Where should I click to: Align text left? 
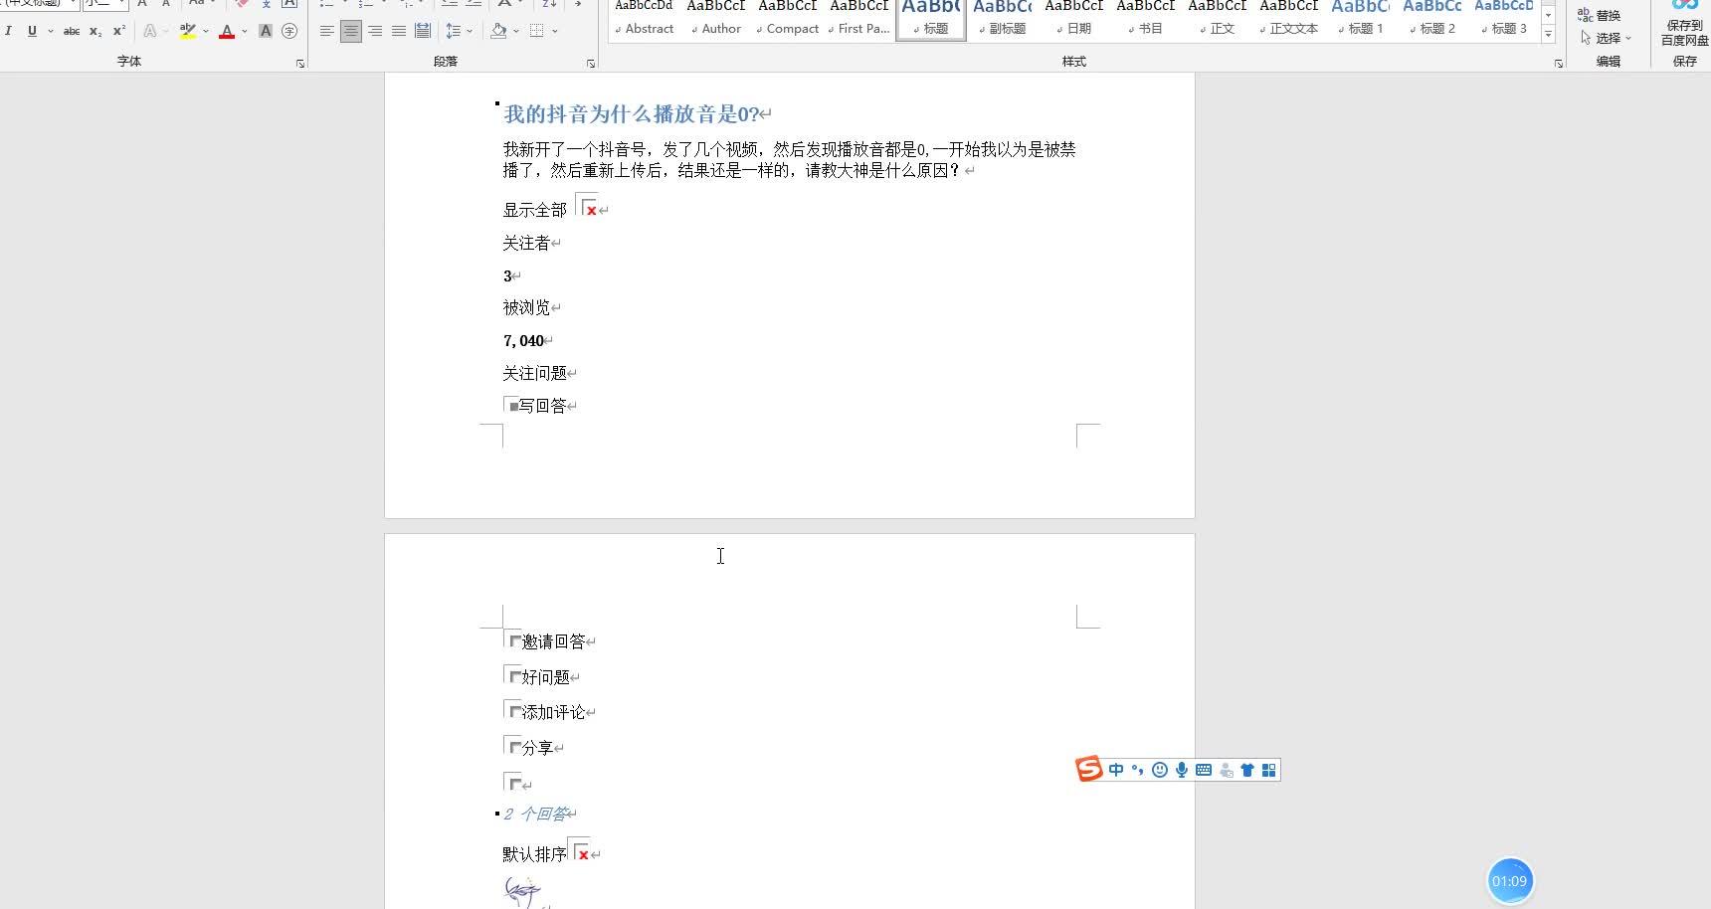pos(327,31)
